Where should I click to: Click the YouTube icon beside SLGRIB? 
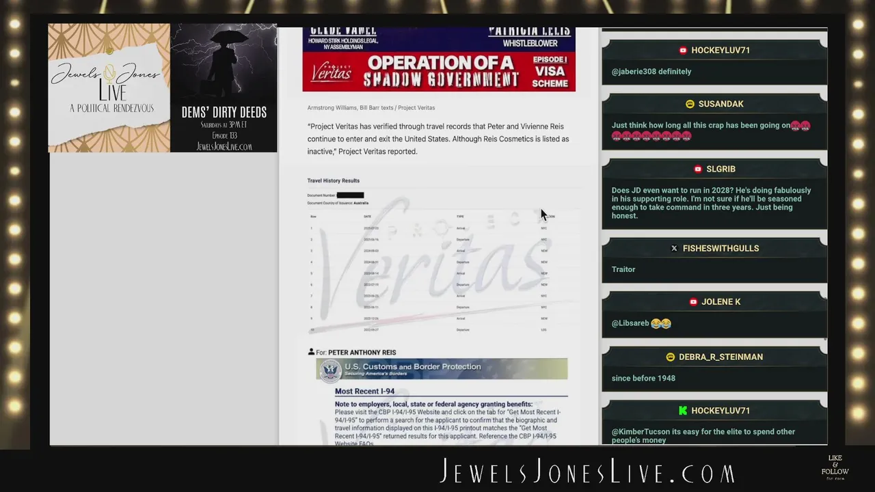click(698, 169)
